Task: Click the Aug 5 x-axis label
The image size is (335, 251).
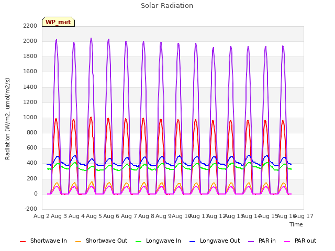Action: pyautogui.click(x=94, y=216)
